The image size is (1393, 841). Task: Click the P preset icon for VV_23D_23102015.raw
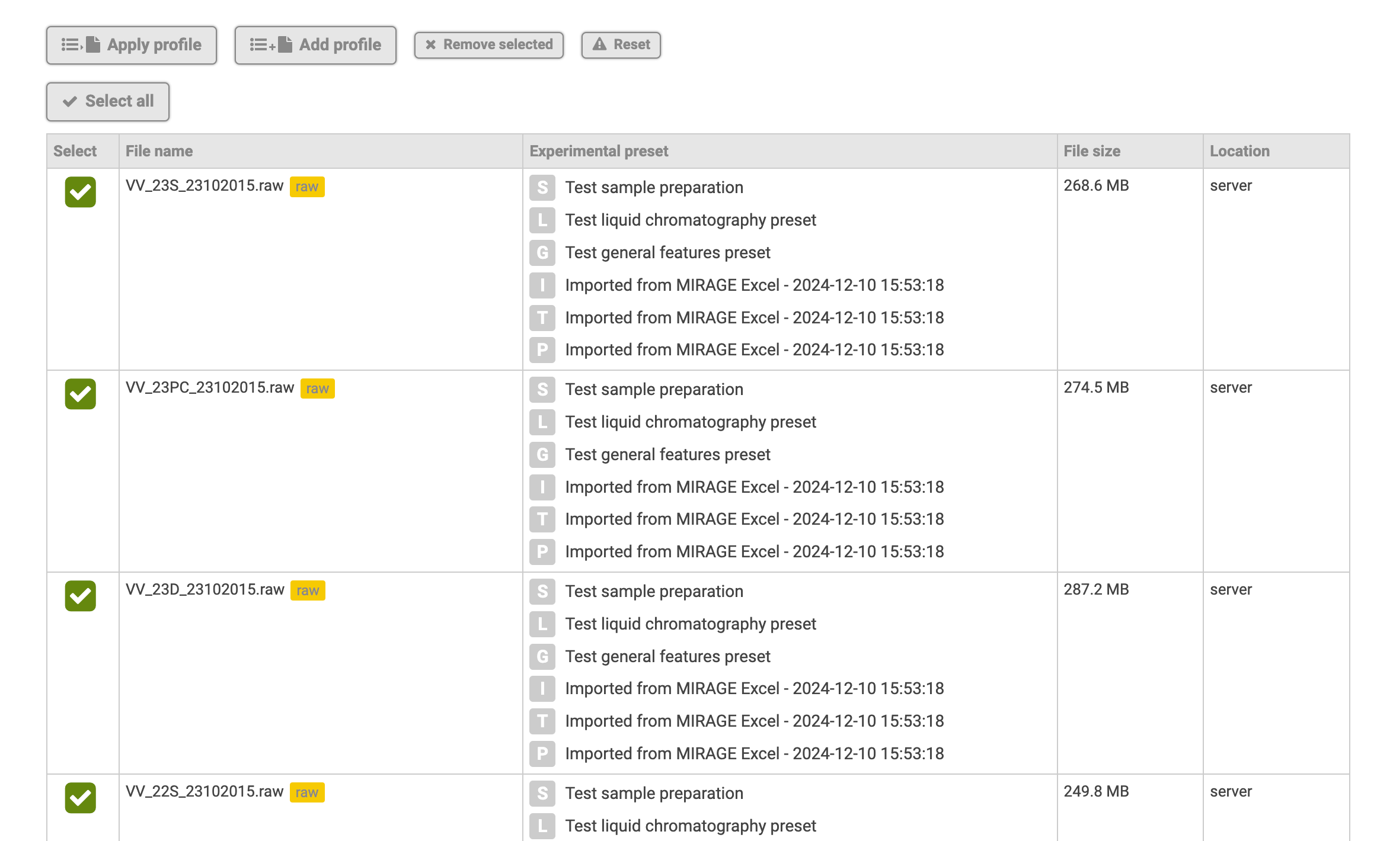pyautogui.click(x=542, y=754)
